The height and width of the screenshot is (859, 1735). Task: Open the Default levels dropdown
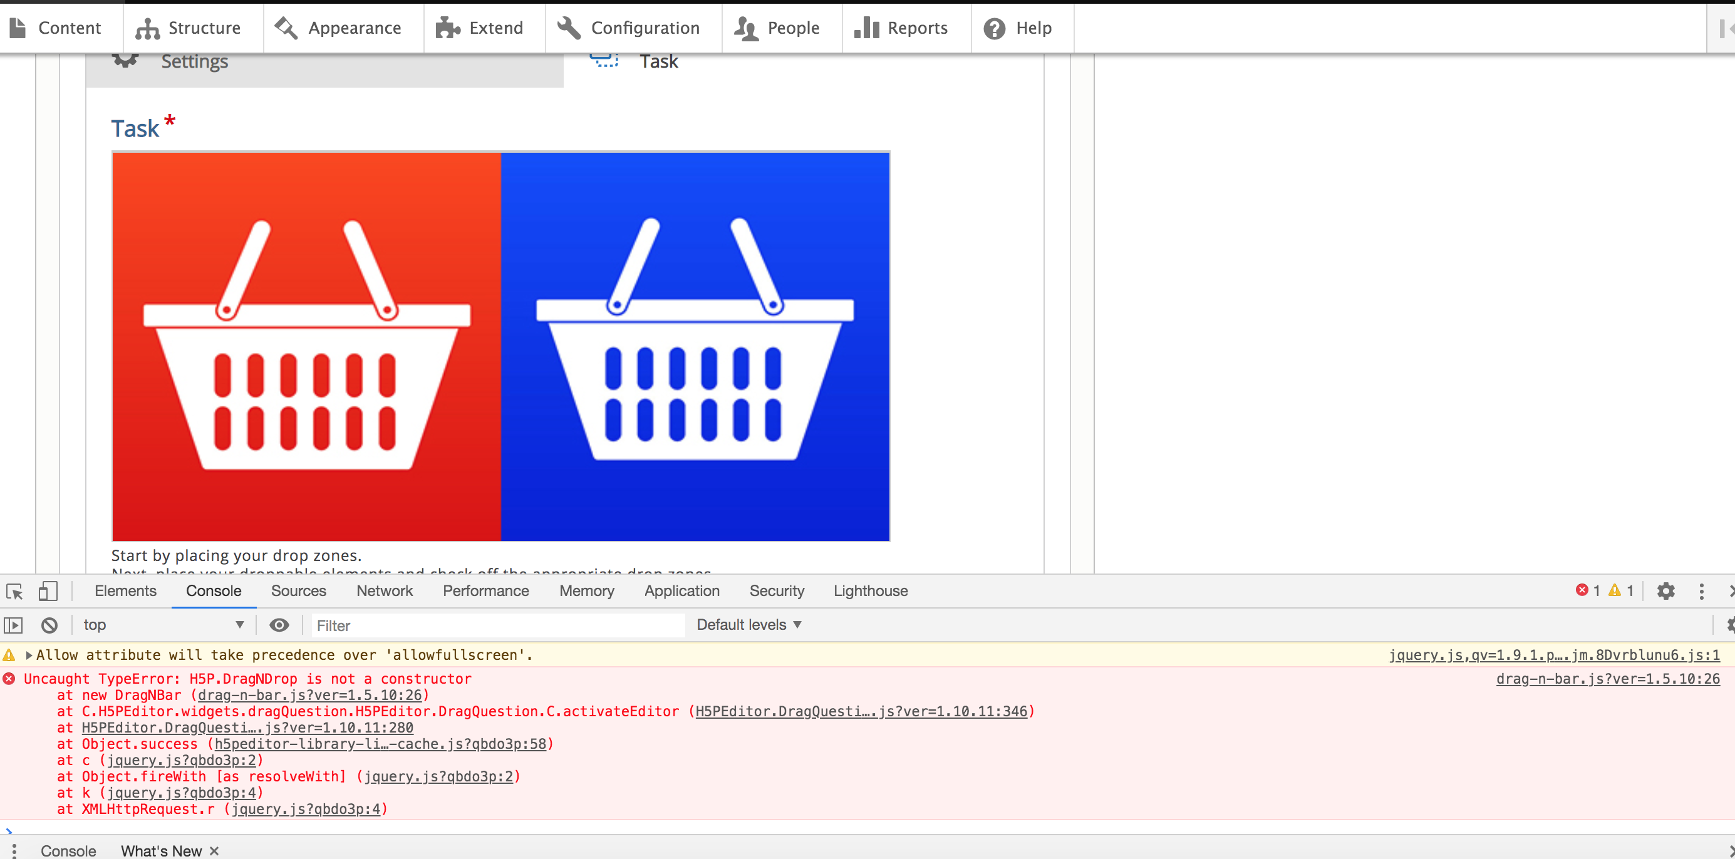tap(748, 625)
